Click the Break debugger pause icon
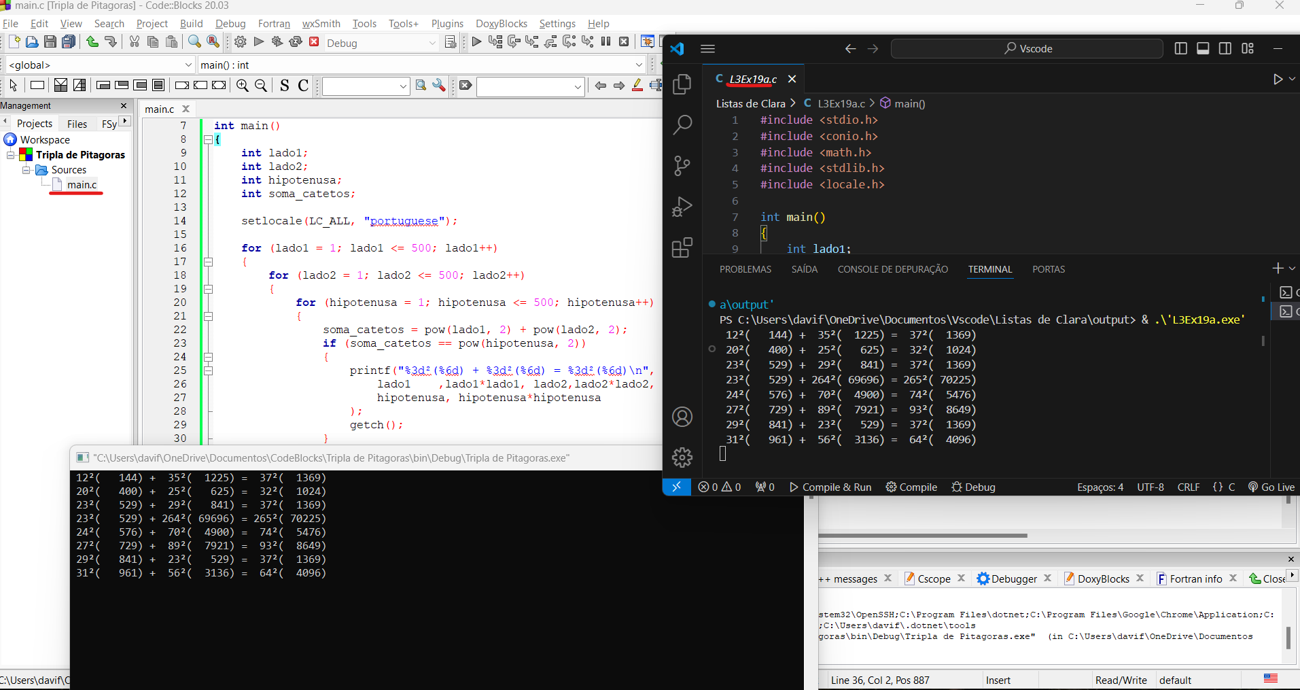The width and height of the screenshot is (1300, 690). pos(605,42)
